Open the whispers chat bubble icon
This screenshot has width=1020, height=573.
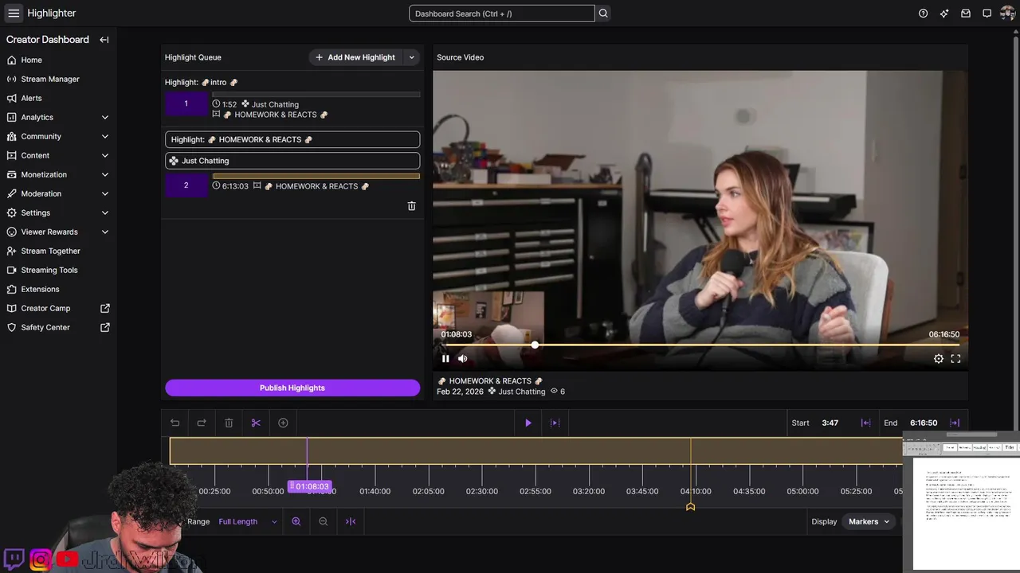(x=987, y=14)
